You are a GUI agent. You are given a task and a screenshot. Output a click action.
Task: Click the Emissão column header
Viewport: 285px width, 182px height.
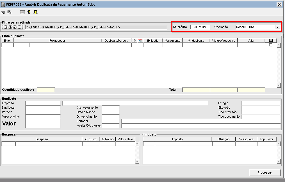pos(153,41)
